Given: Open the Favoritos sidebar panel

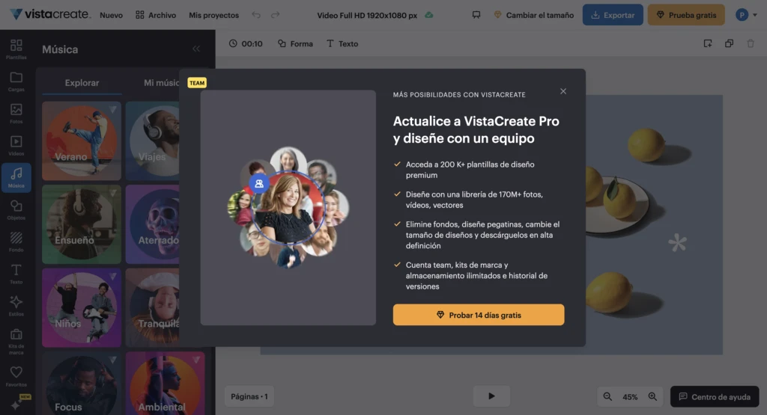Looking at the screenshot, I should point(16,376).
